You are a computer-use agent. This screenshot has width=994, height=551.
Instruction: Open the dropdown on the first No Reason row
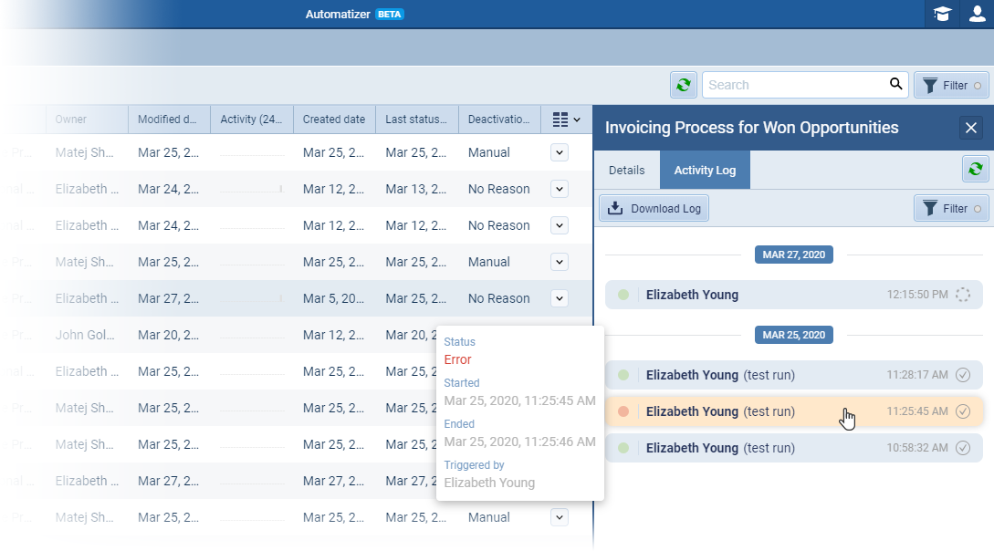pyautogui.click(x=559, y=189)
